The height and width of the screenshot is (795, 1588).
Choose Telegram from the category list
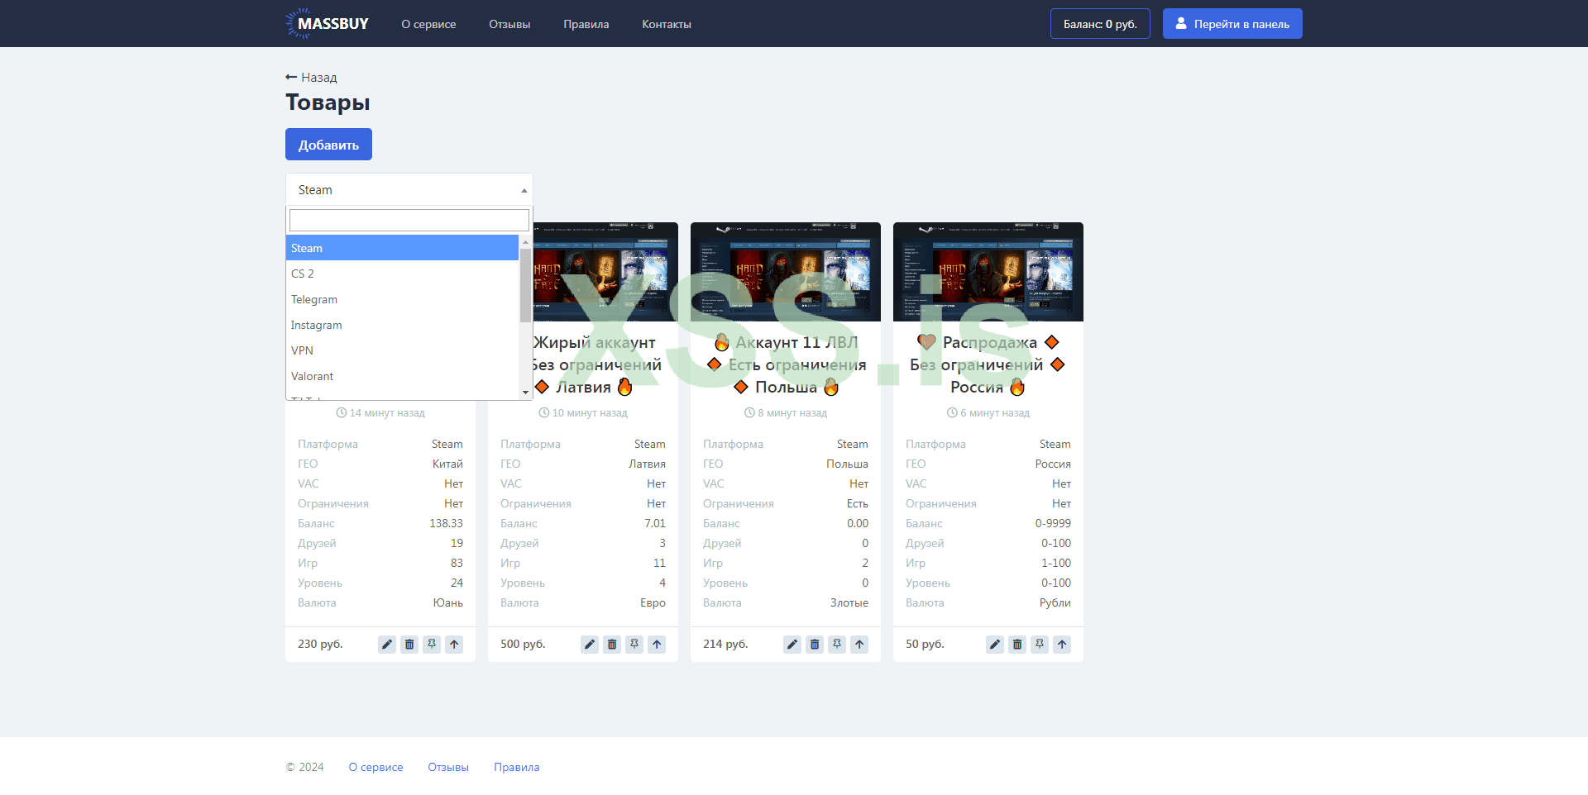[x=402, y=299]
